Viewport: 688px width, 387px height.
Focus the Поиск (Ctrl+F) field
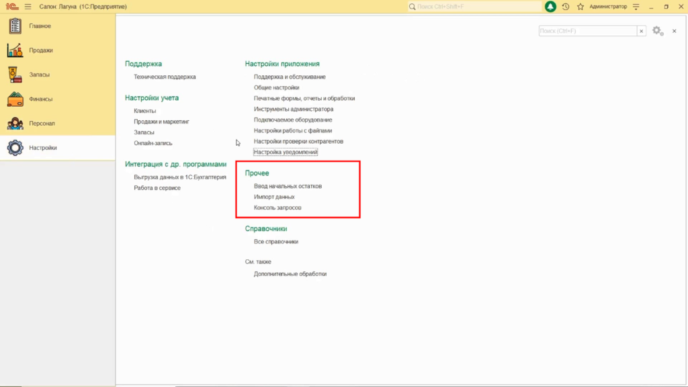[587, 31]
